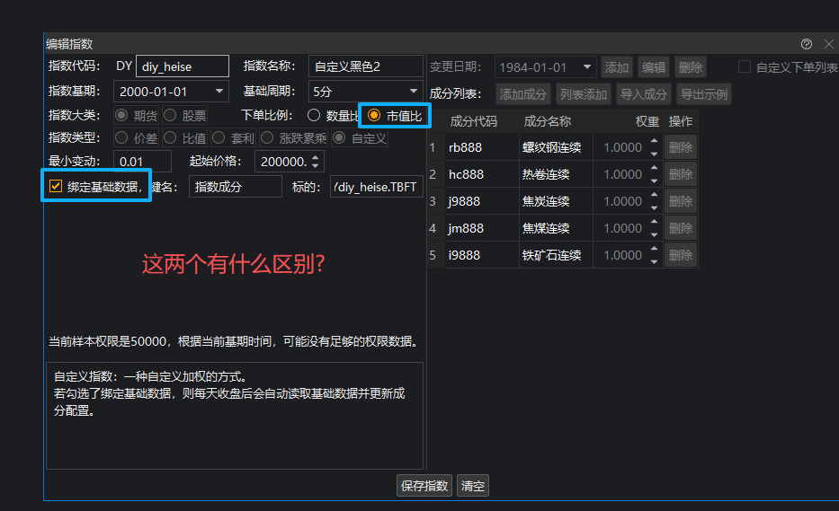Increase 起始价格 value with spinner up arrow
The image size is (839, 511).
click(x=316, y=157)
